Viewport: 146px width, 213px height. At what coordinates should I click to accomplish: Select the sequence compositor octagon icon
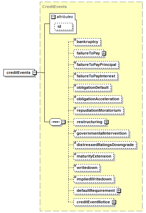click(x=56, y=122)
